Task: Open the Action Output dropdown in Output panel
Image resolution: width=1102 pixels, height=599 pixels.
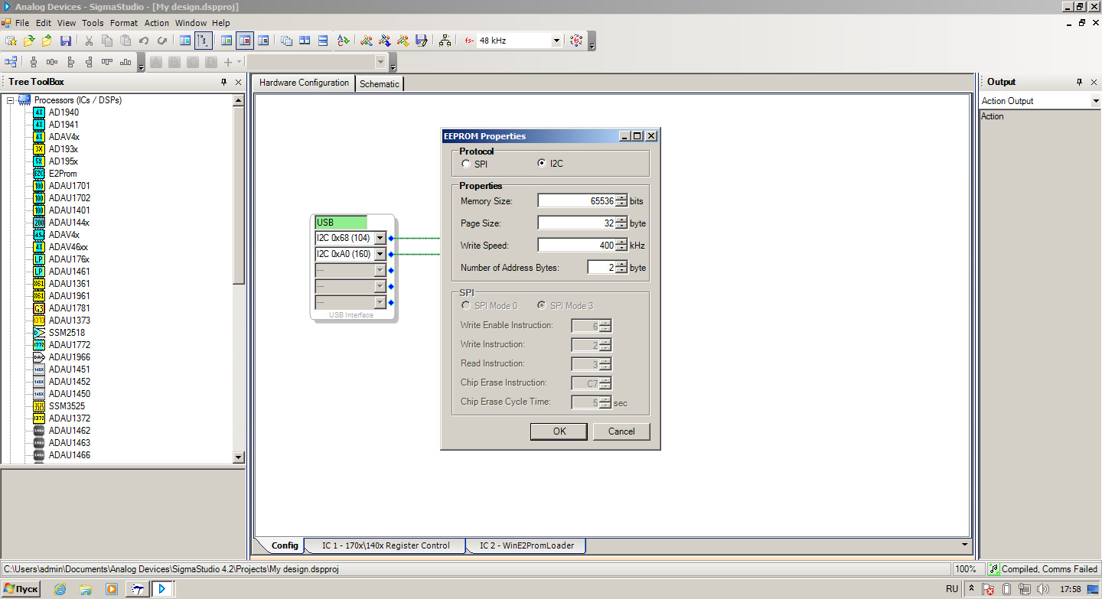Action: (1095, 101)
